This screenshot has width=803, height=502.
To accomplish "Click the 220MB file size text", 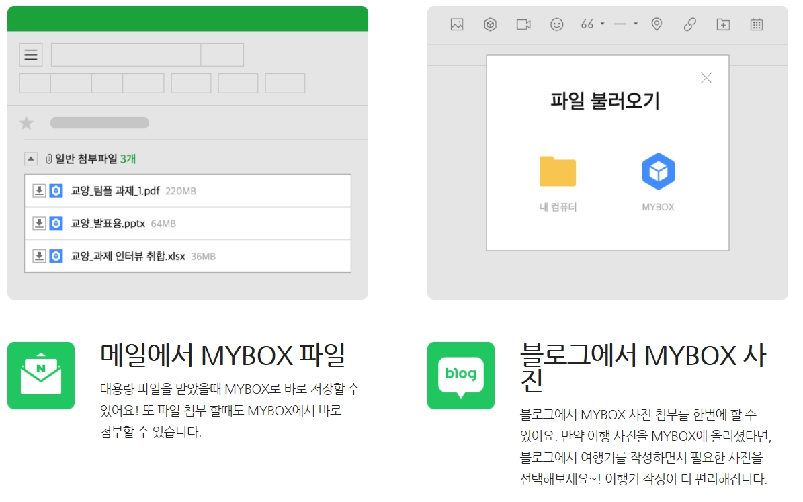I will (x=181, y=191).
